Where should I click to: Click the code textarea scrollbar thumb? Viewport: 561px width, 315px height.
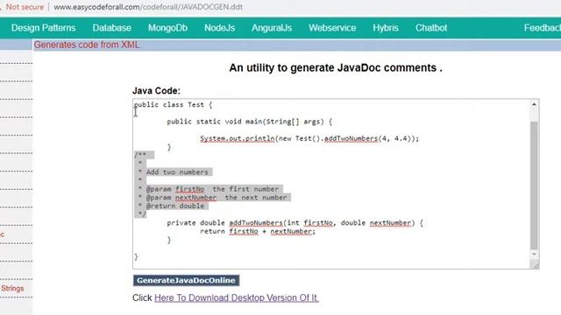[534, 185]
